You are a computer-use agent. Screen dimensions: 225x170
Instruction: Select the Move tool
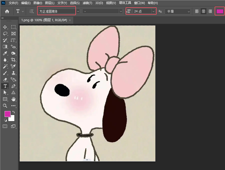pos(5,27)
